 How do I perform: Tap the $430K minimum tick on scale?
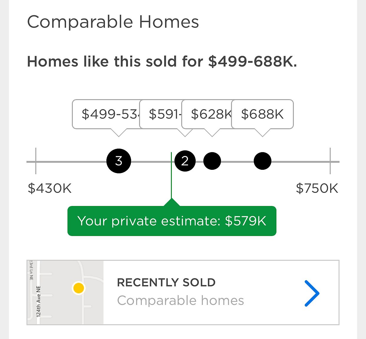[x=36, y=161]
